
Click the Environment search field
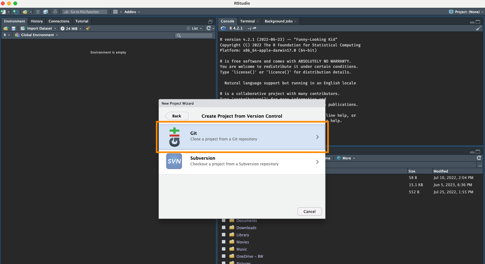pos(194,35)
